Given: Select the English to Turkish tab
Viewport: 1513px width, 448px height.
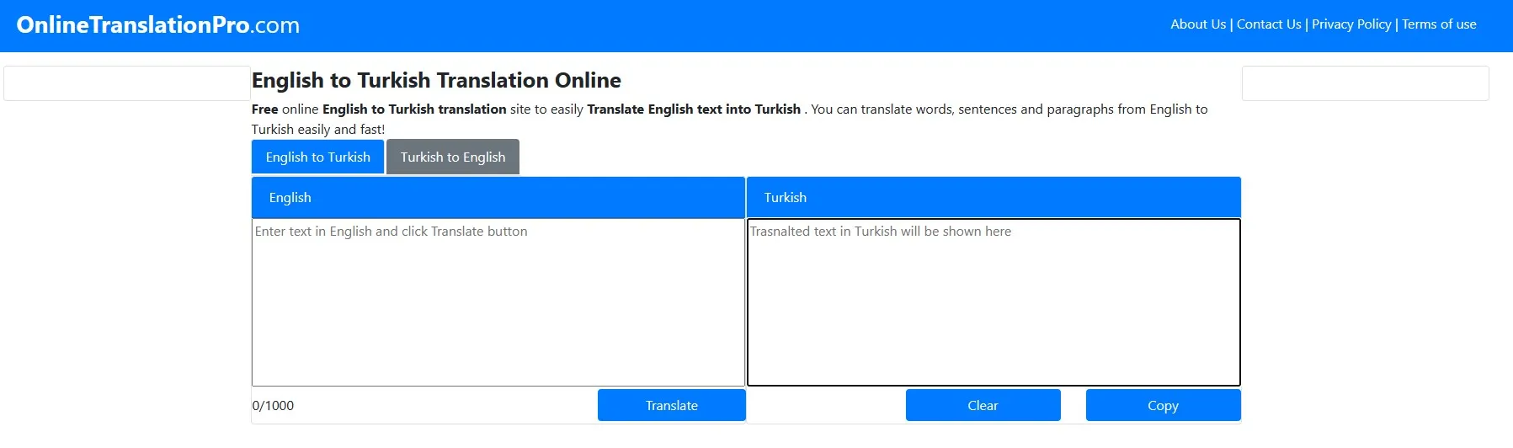Looking at the screenshot, I should pos(318,157).
